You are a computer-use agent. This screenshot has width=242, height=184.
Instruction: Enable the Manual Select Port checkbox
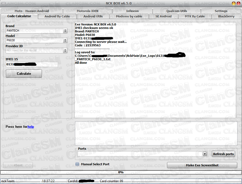(x=77, y=164)
